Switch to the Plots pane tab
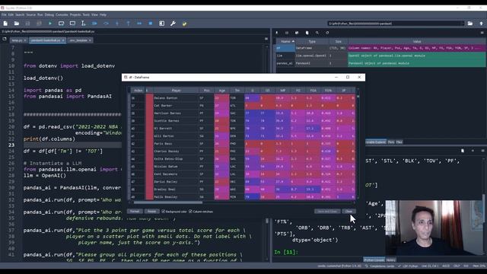 (391, 142)
